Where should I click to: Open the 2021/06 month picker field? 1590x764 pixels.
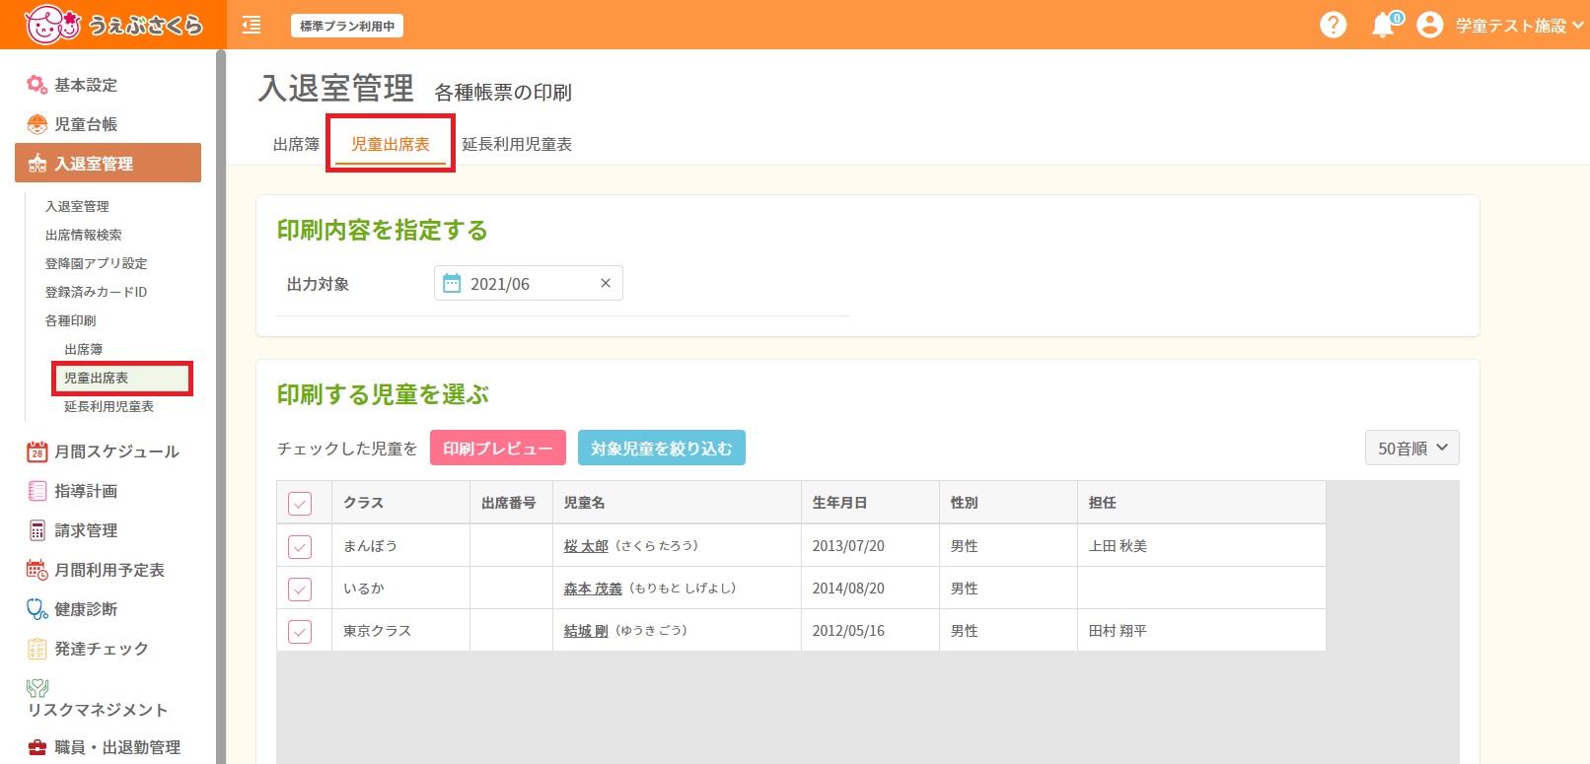pos(529,283)
